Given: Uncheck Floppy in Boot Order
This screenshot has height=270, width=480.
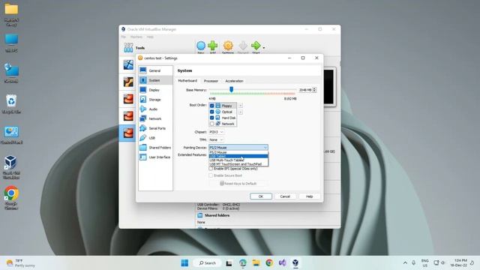Looking at the screenshot, I should pyautogui.click(x=211, y=106).
